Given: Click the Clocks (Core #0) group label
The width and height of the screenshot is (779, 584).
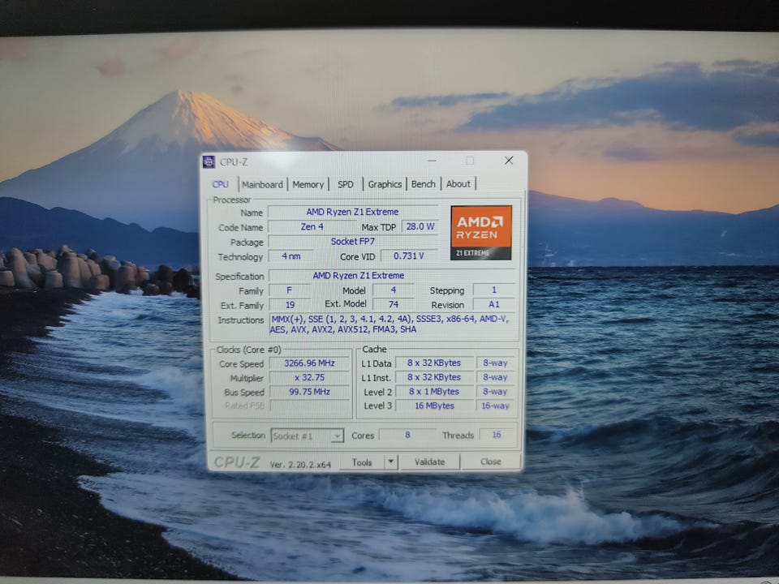Looking at the screenshot, I should coord(248,350).
